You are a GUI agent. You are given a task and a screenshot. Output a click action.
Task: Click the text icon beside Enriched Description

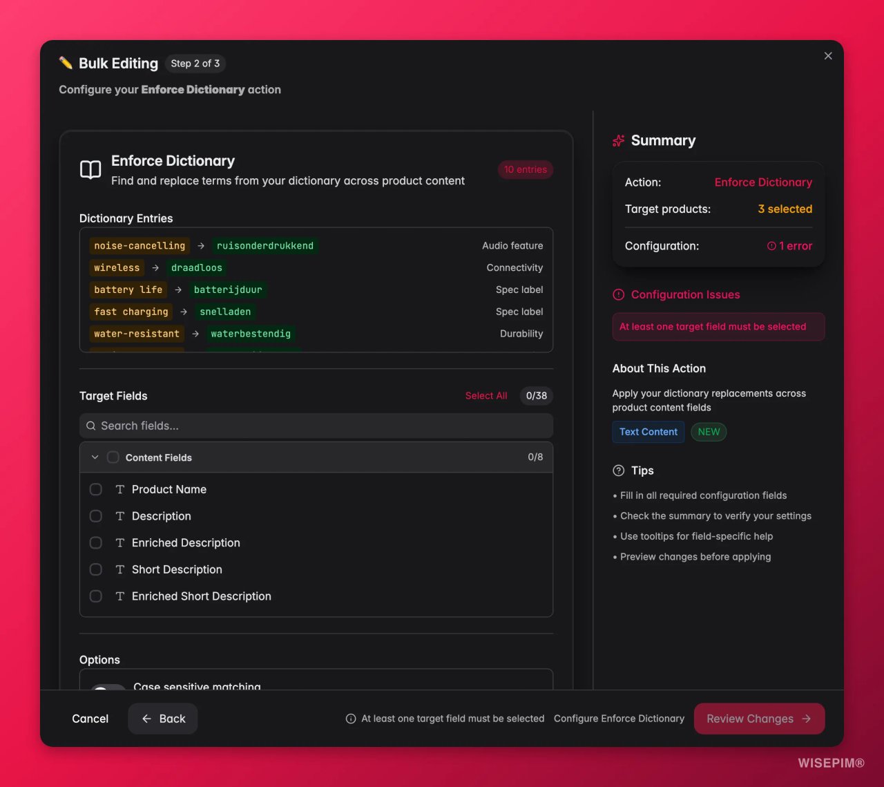point(120,543)
